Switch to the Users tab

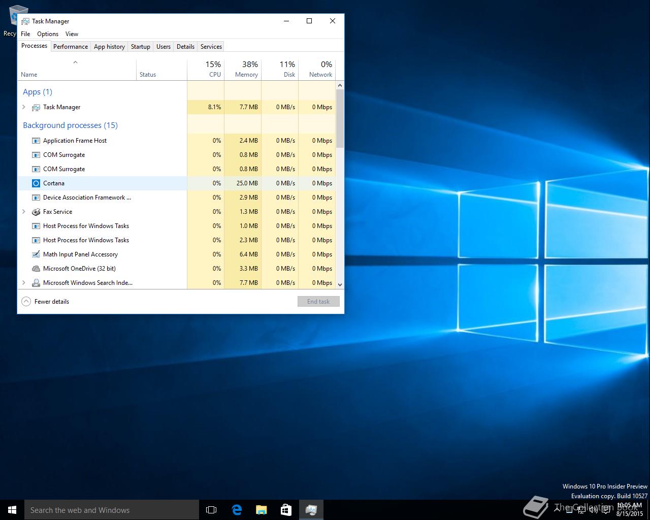point(164,47)
